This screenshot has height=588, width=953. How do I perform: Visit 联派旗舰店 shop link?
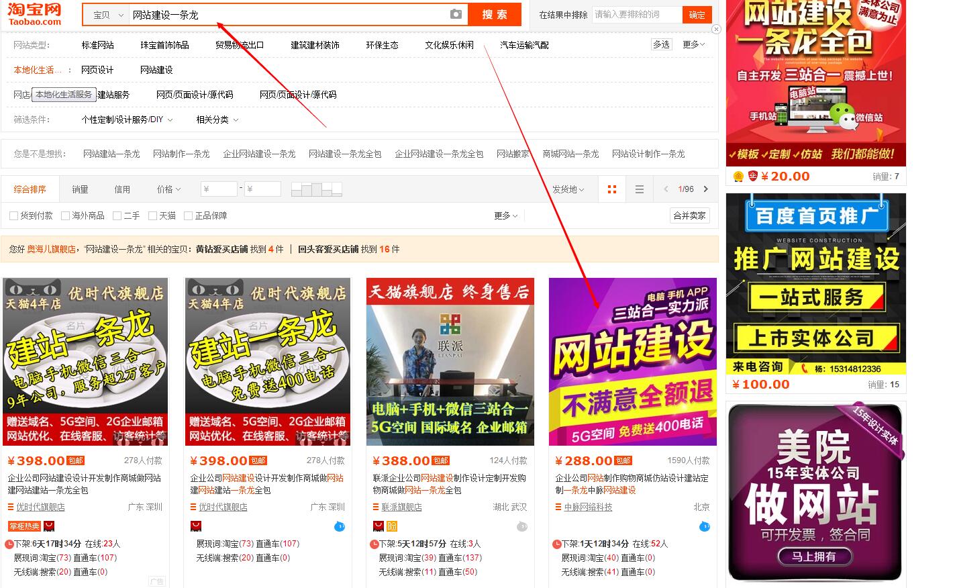(x=402, y=507)
